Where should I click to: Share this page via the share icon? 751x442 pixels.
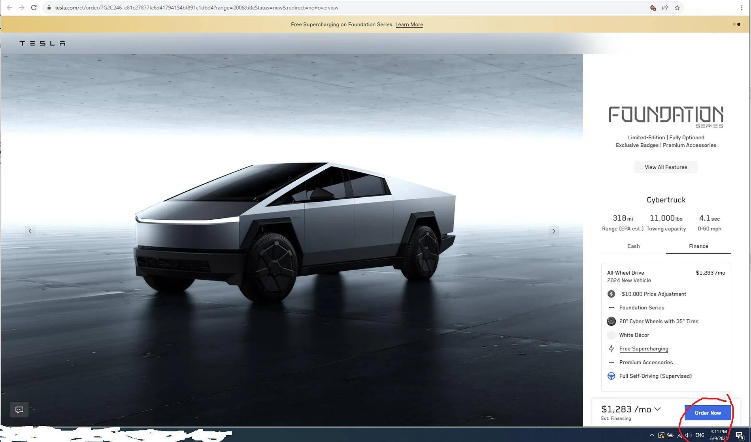665,7
